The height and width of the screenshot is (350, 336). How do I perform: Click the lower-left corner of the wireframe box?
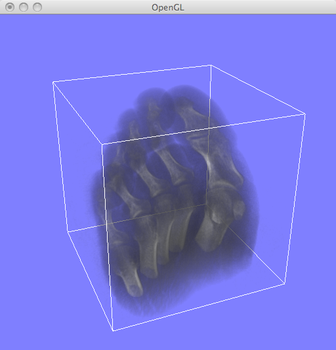(68, 232)
